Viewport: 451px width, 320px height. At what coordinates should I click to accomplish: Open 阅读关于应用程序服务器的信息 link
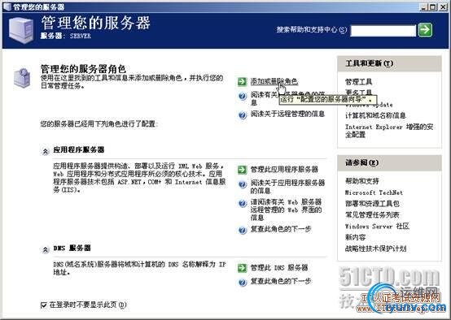[x=287, y=187]
